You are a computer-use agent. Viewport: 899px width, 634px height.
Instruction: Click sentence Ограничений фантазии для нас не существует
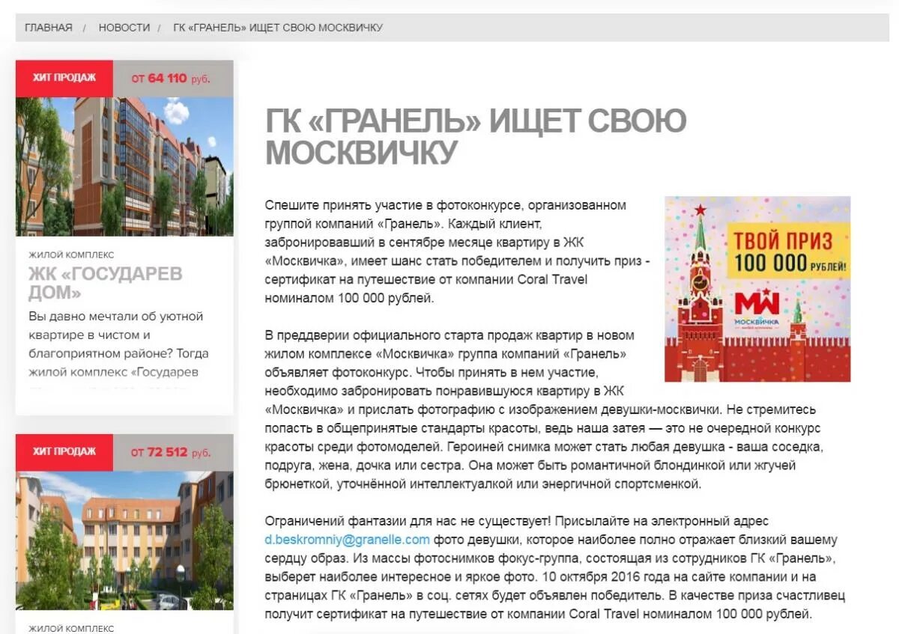click(408, 521)
